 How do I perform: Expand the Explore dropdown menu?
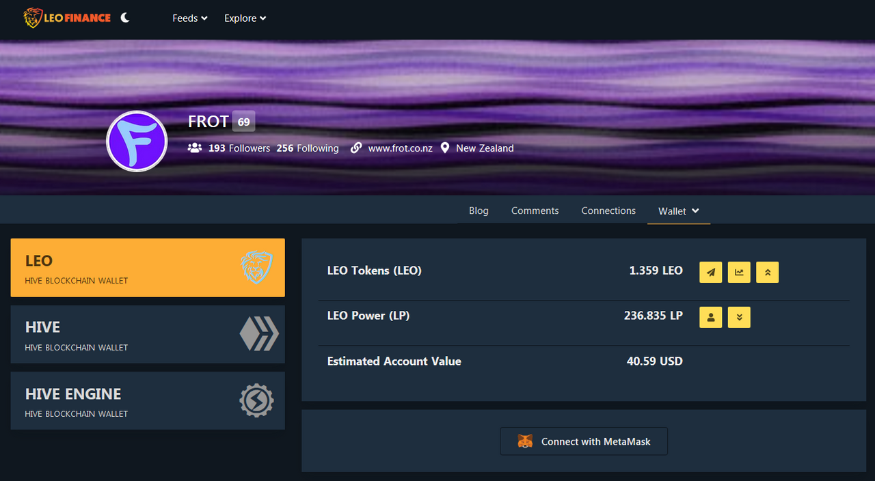pos(245,18)
